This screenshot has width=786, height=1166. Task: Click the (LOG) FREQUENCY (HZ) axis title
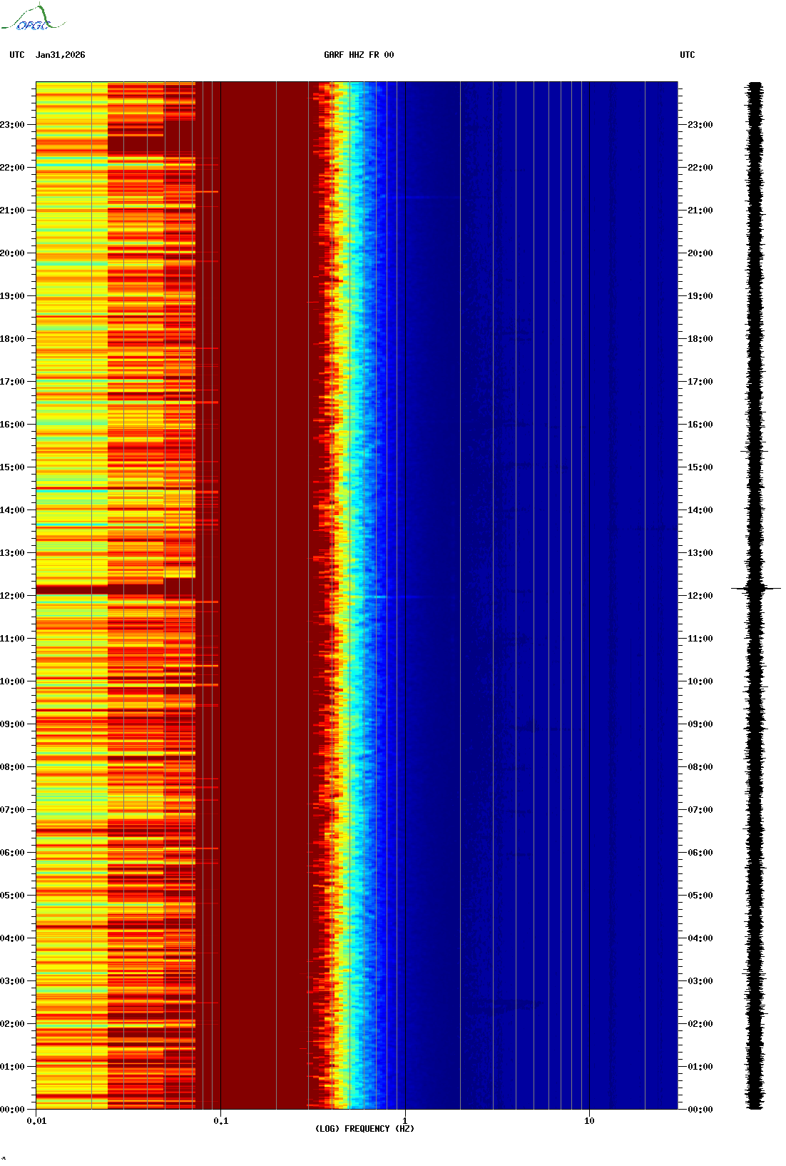coord(364,1129)
